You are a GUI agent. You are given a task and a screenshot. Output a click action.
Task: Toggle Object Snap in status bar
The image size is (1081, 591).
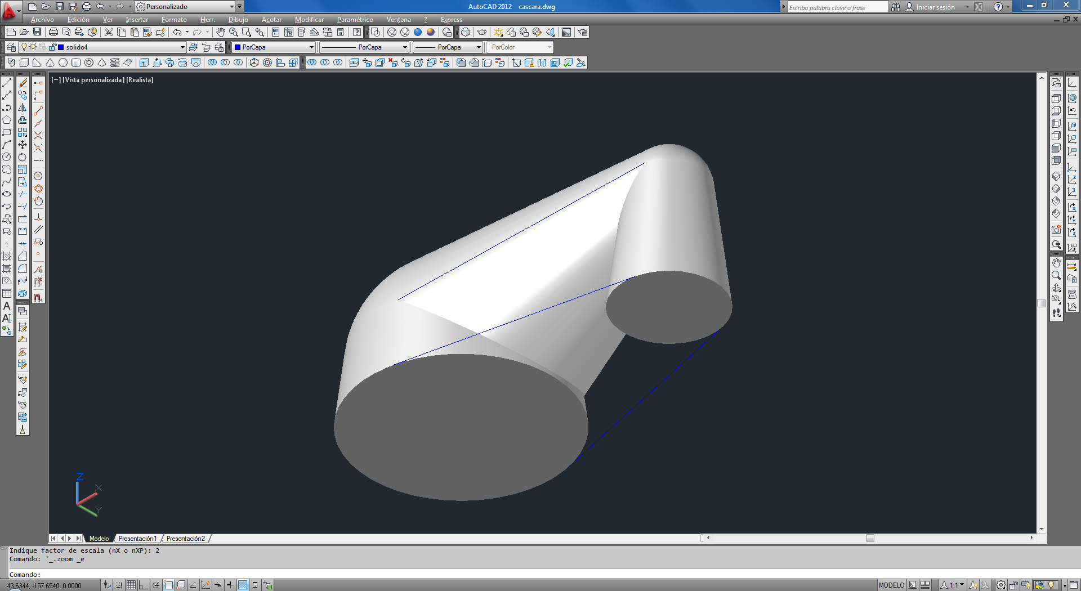(x=168, y=585)
